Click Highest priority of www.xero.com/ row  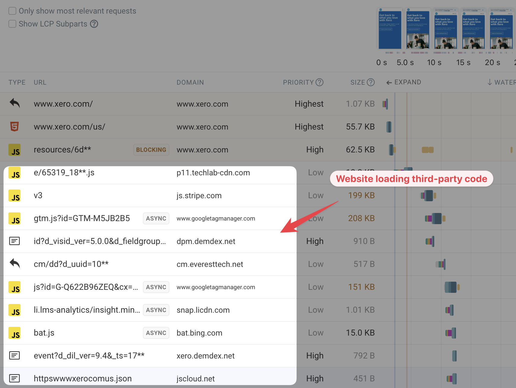coord(309,104)
